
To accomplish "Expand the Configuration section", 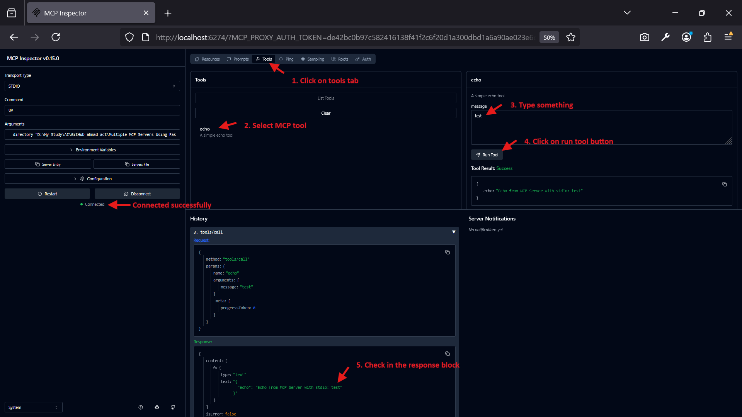I will (92, 179).
